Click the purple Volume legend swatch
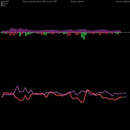The image size is (130, 130). click(x=2, y=3)
